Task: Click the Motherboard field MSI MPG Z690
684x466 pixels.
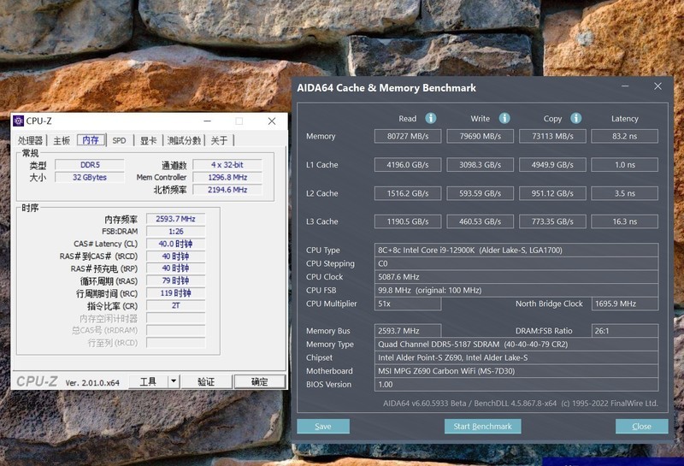Action: coord(516,371)
